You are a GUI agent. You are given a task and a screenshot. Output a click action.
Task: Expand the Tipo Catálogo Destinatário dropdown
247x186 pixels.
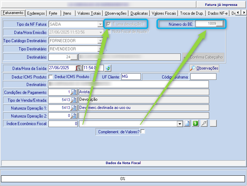tap(100, 41)
